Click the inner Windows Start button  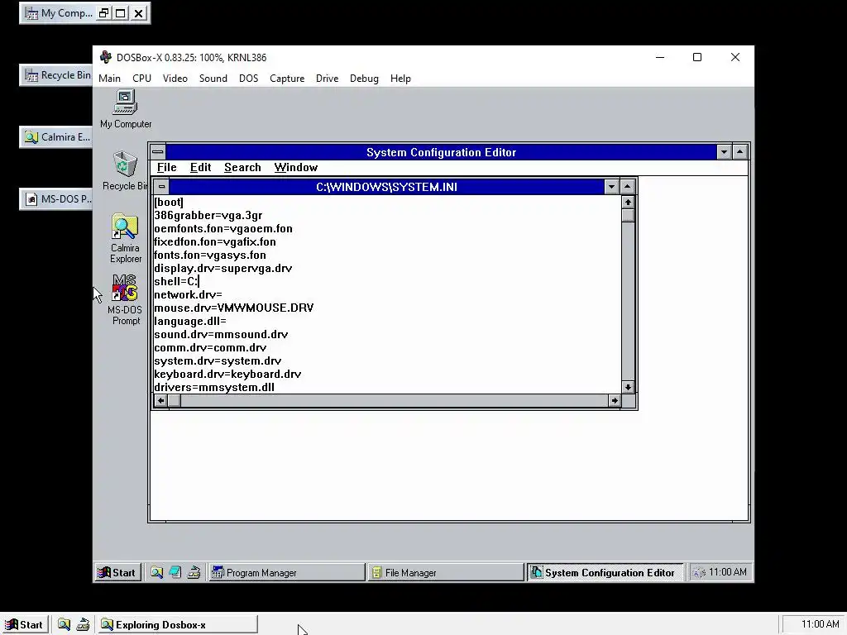[x=117, y=572]
